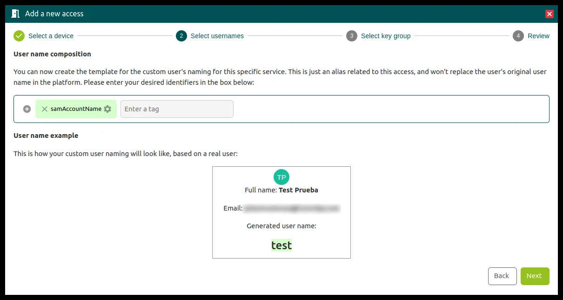Screen dimensions: 563x300
Task: Focus the Enter a tag field
Action: (x=177, y=109)
